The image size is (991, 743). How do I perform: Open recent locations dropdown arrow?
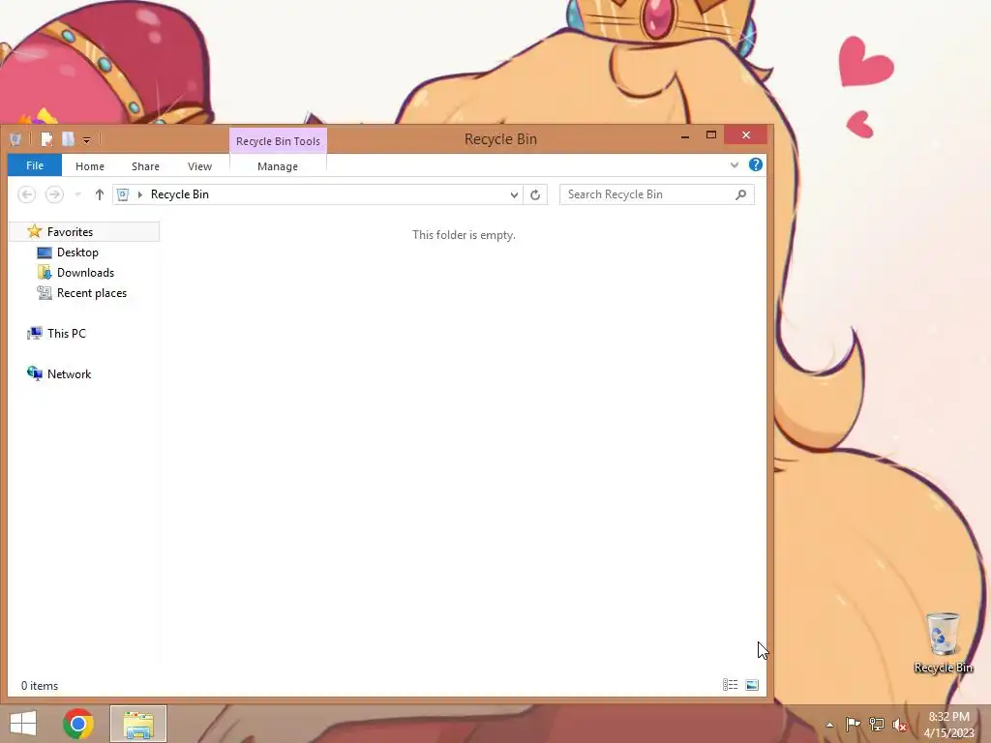coord(77,194)
